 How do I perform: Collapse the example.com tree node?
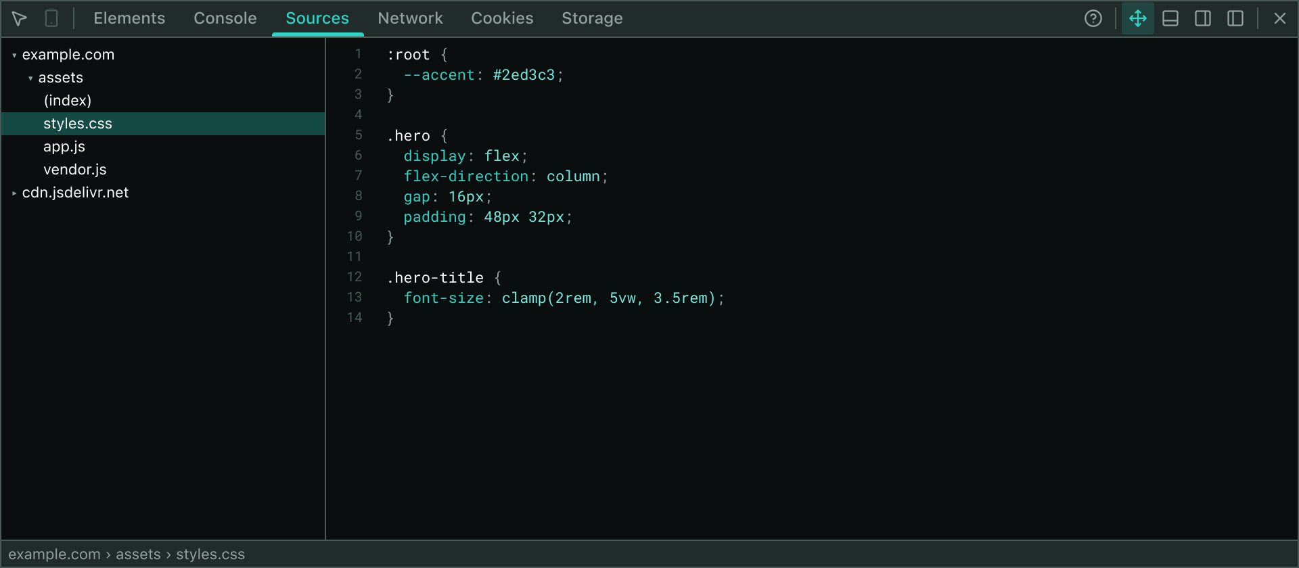coord(14,55)
